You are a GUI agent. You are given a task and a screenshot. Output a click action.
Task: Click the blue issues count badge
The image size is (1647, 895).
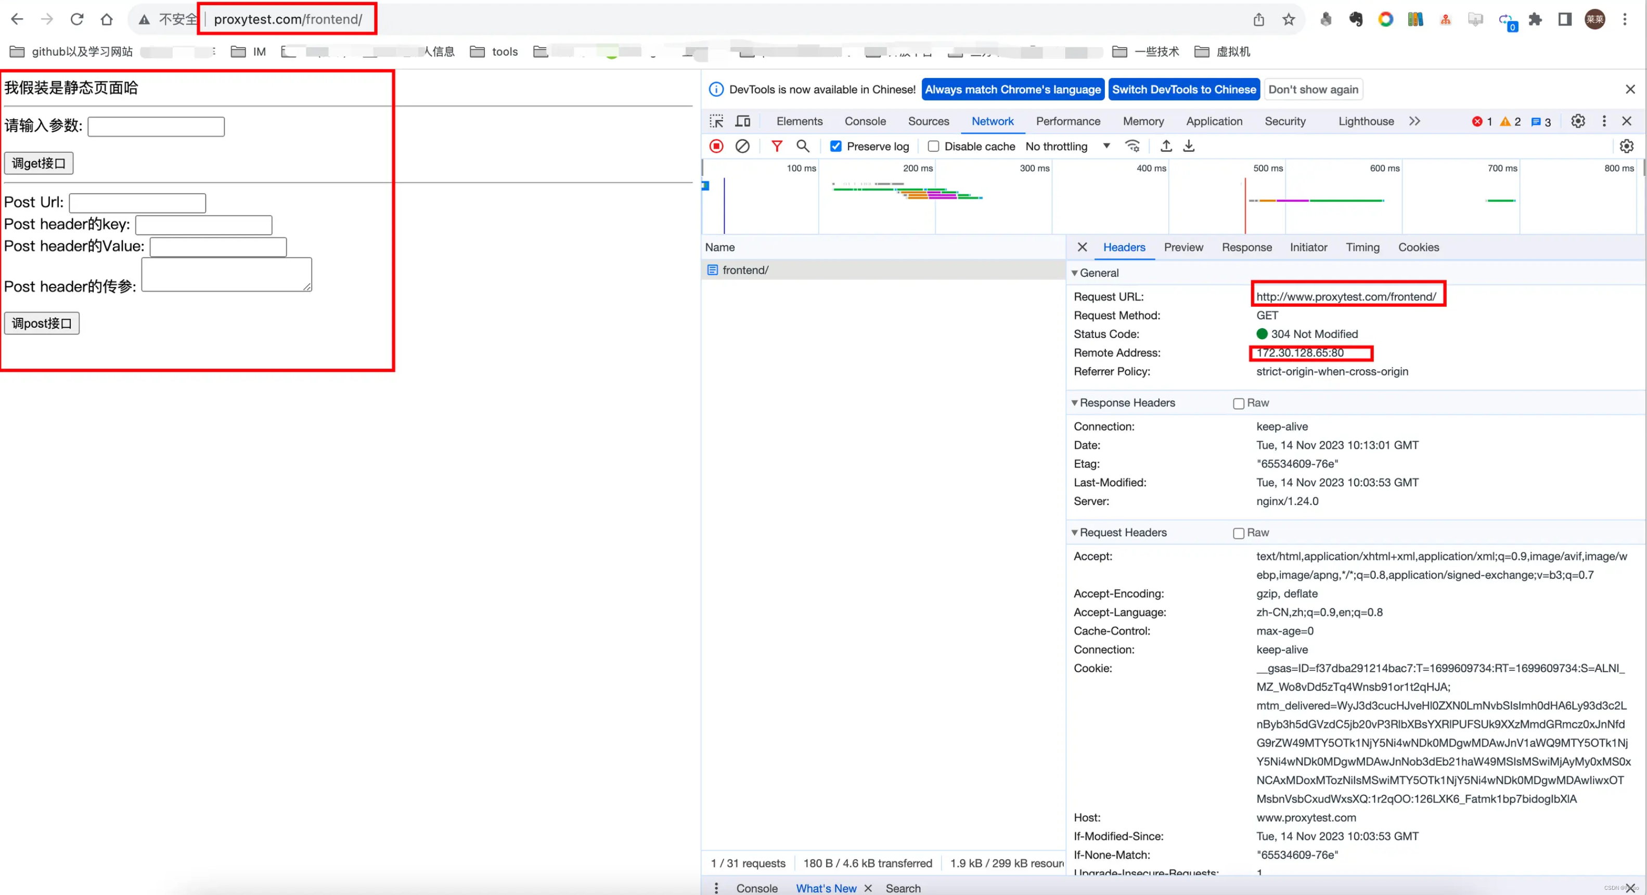pos(1541,122)
